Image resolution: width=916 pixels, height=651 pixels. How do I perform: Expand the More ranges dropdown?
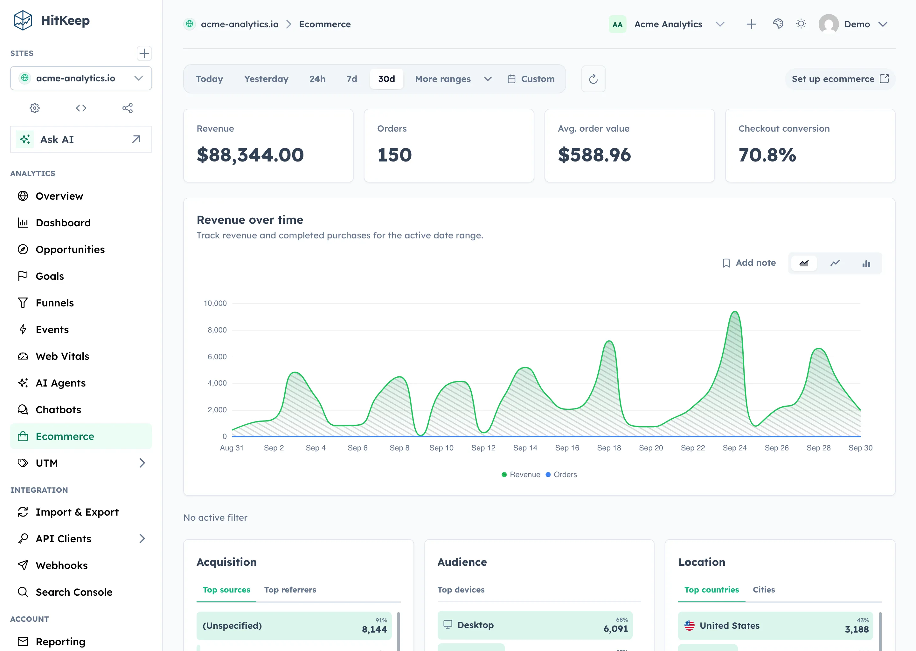pyautogui.click(x=453, y=79)
